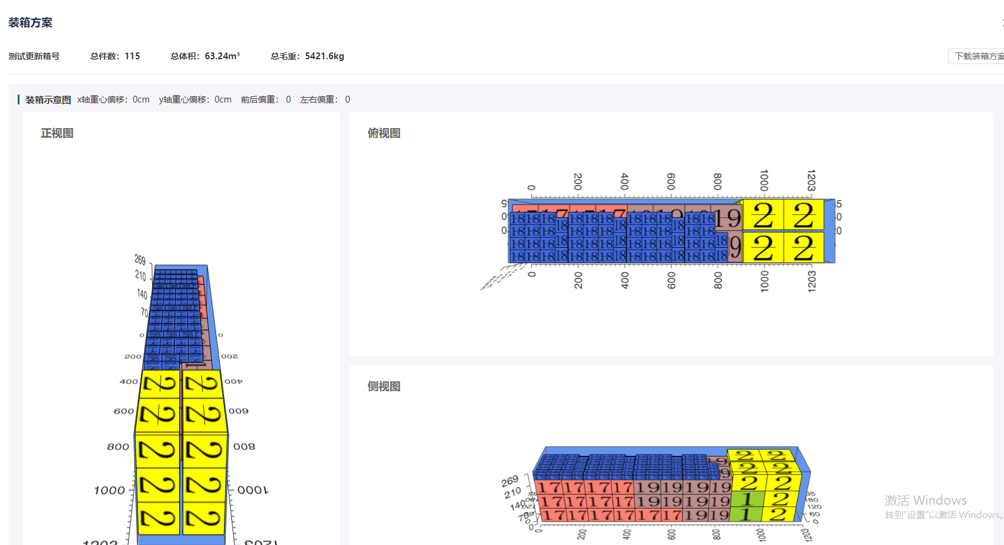Image resolution: width=1004 pixels, height=545 pixels.
Task: Click the 总毛重: 5421.6kg value
Action: pyautogui.click(x=308, y=56)
